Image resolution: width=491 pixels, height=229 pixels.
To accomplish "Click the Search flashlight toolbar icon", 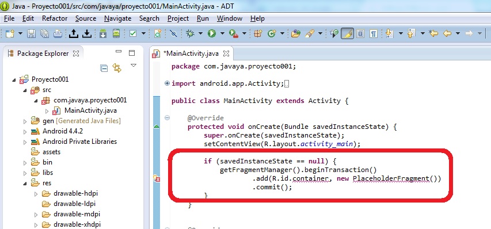I will click(x=309, y=33).
